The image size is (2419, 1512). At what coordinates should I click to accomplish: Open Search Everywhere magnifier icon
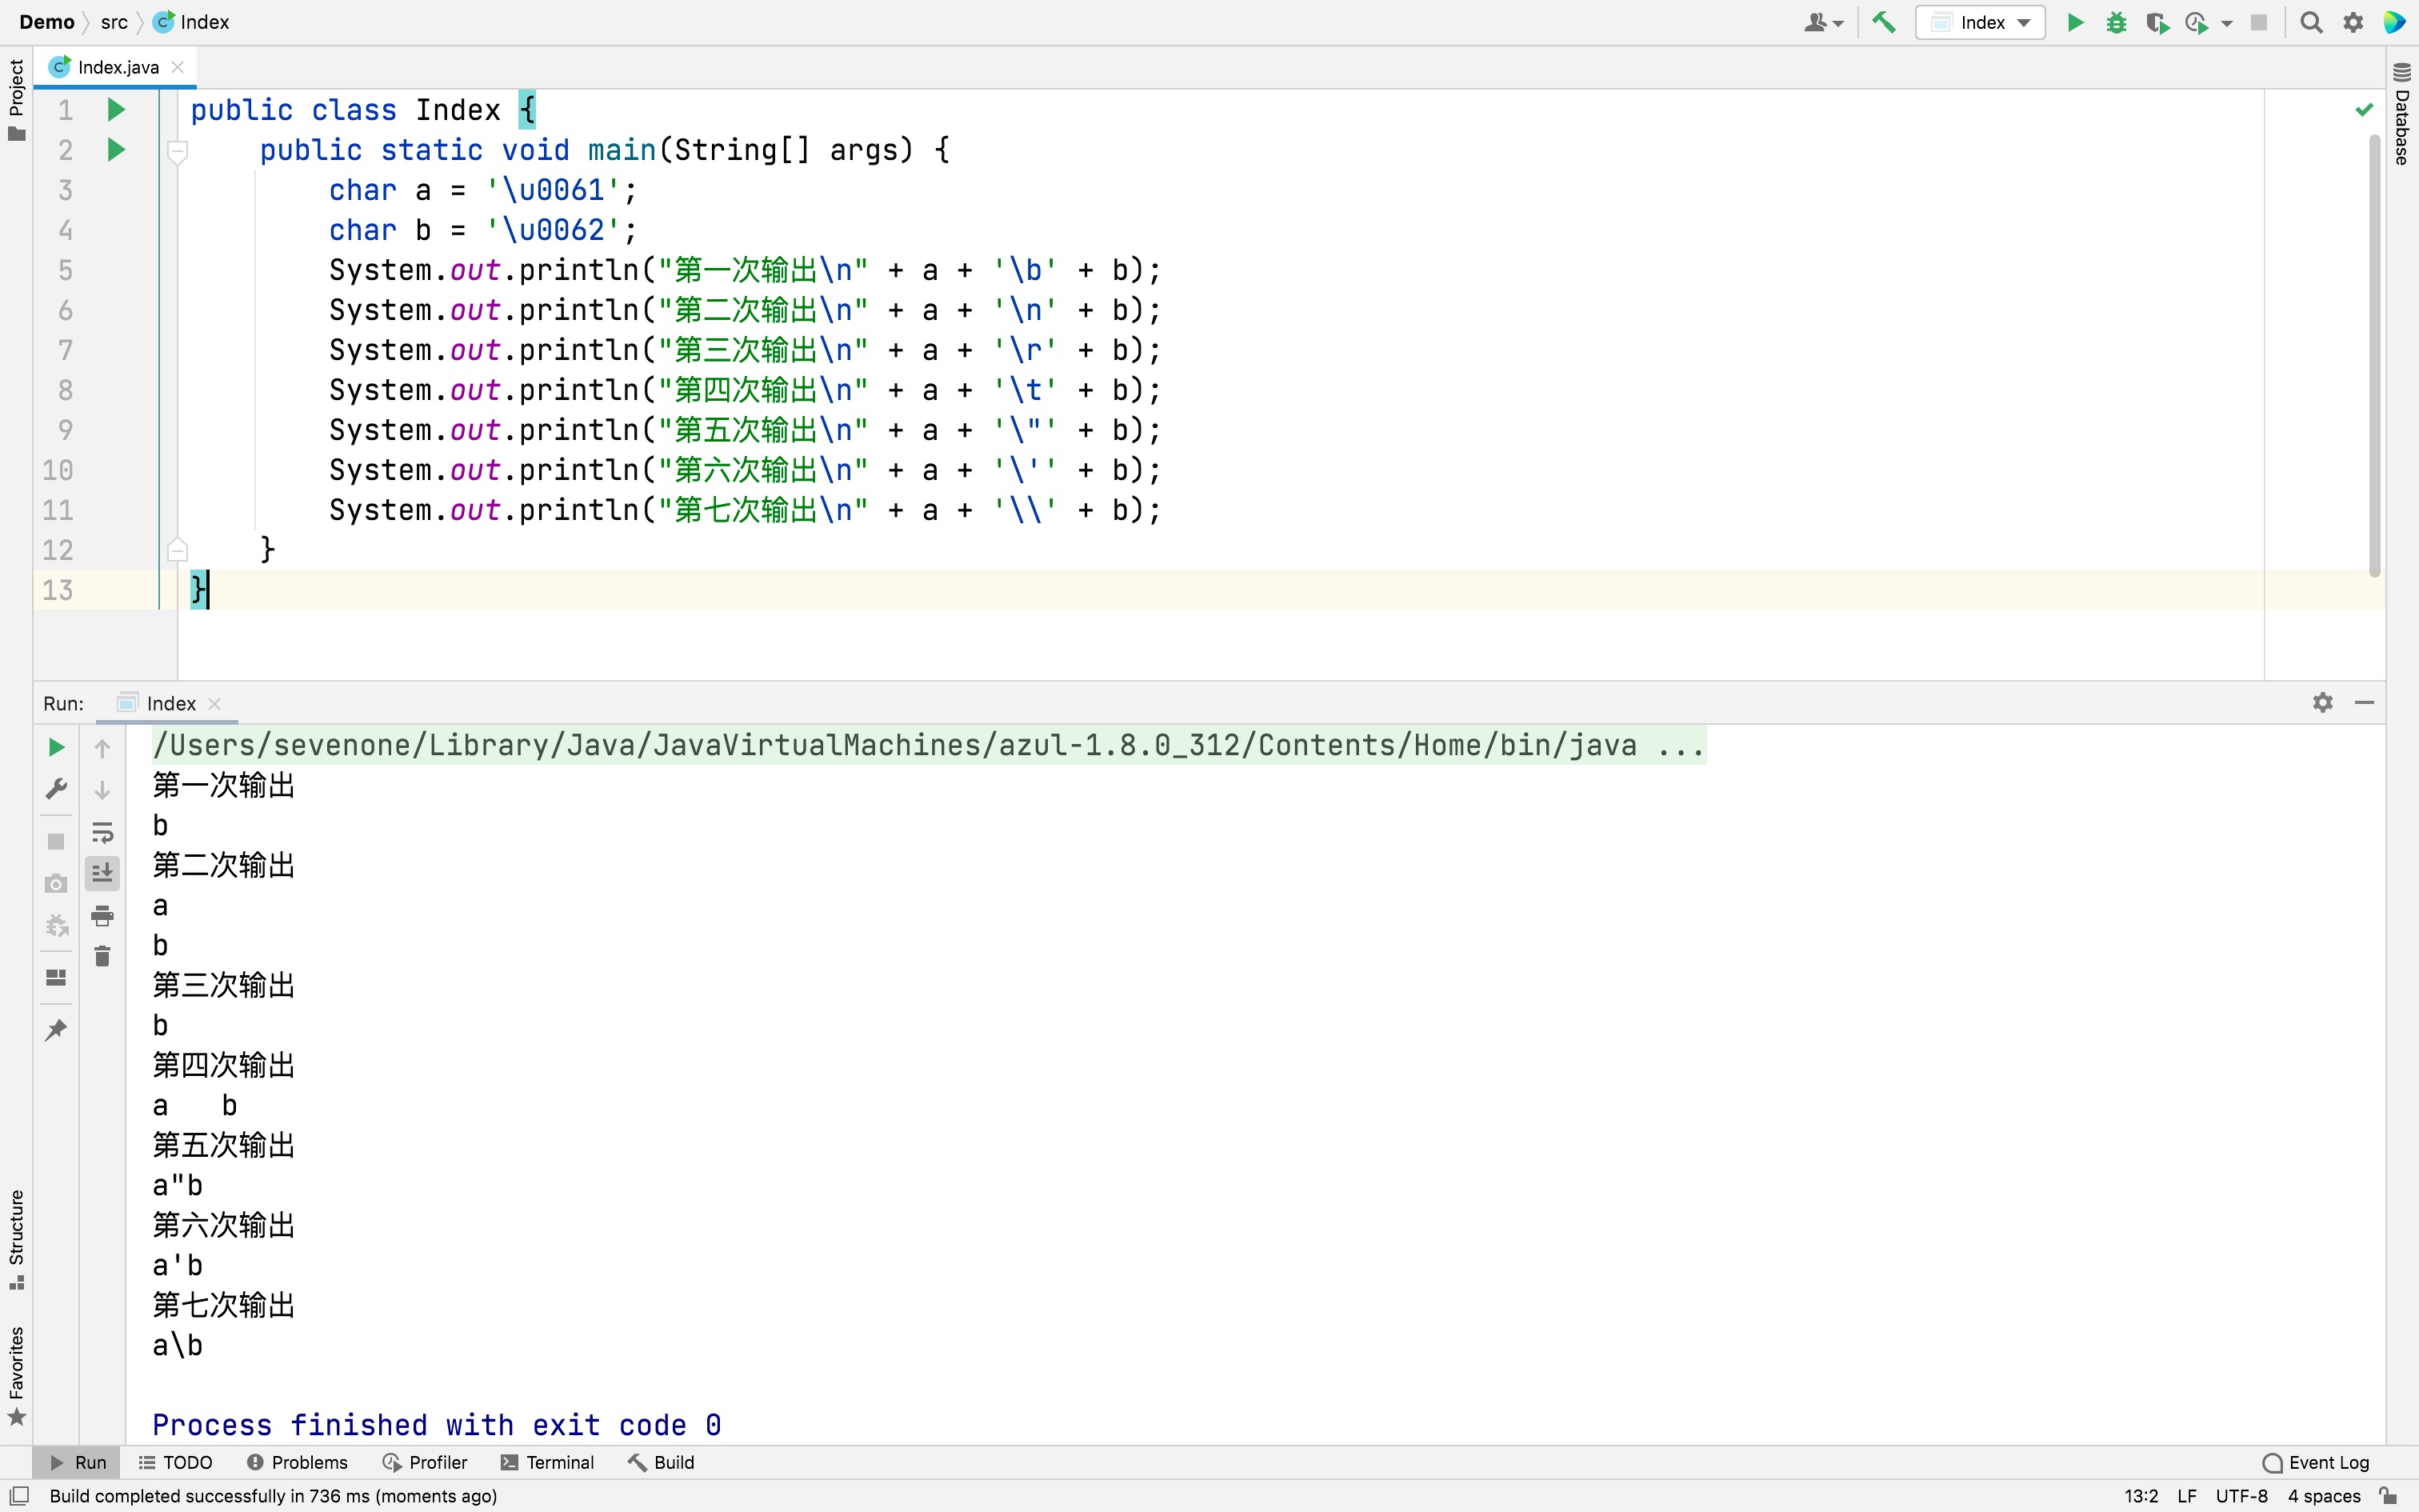2311,22
